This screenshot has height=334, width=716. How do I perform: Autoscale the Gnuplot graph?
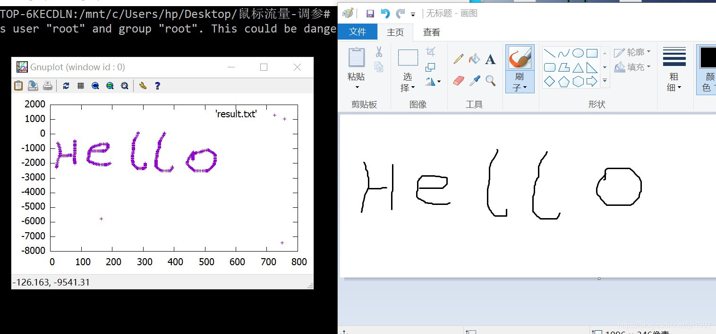pos(125,86)
